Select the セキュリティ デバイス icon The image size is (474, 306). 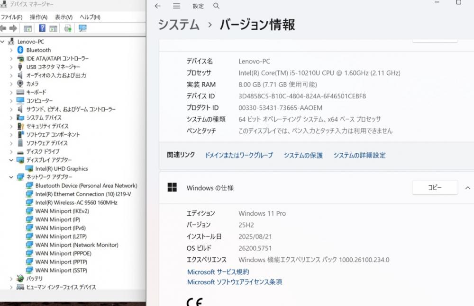click(x=20, y=126)
